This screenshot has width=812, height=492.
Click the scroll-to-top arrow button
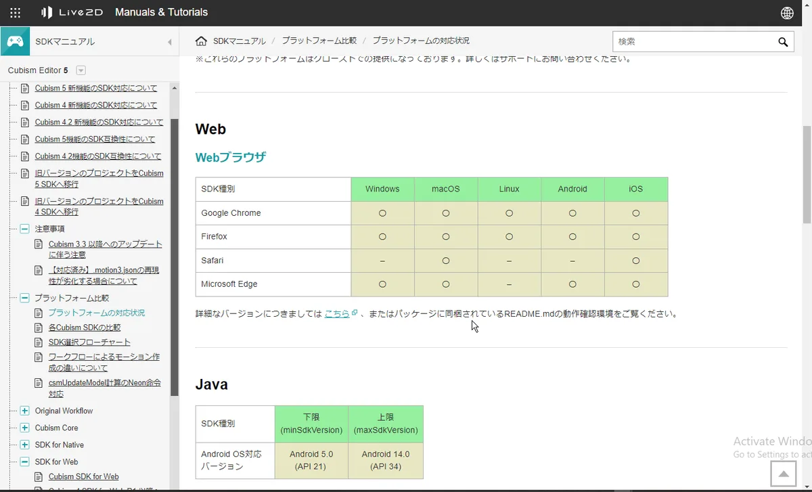click(783, 473)
